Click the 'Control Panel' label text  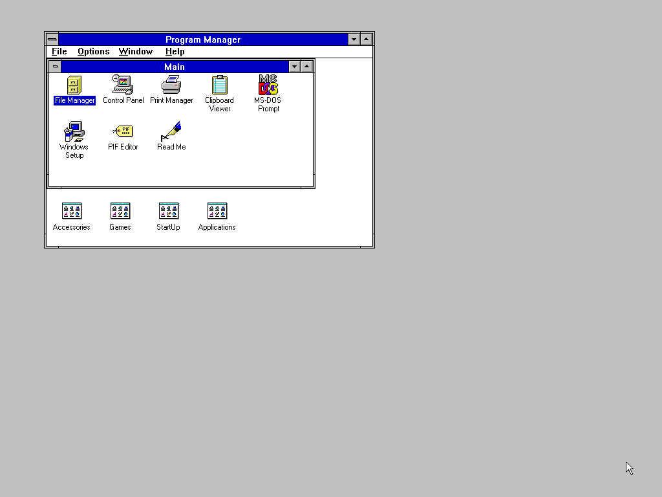123,100
